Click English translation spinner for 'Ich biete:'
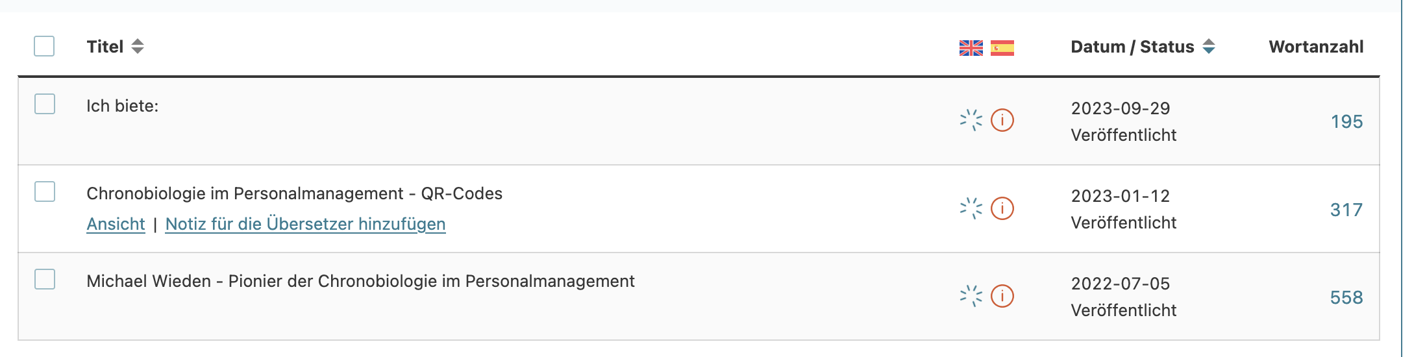Screen dimensions: 1414x357 [x=971, y=120]
